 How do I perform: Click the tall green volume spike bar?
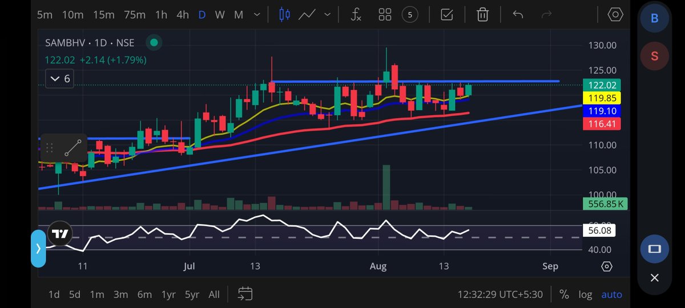(386, 187)
